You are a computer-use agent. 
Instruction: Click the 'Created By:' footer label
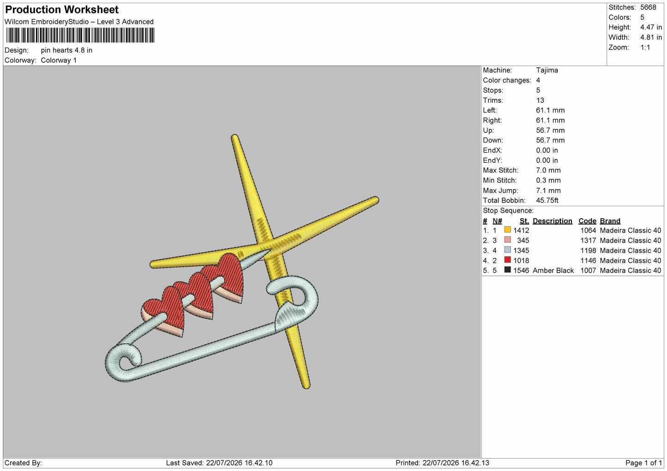23,463
